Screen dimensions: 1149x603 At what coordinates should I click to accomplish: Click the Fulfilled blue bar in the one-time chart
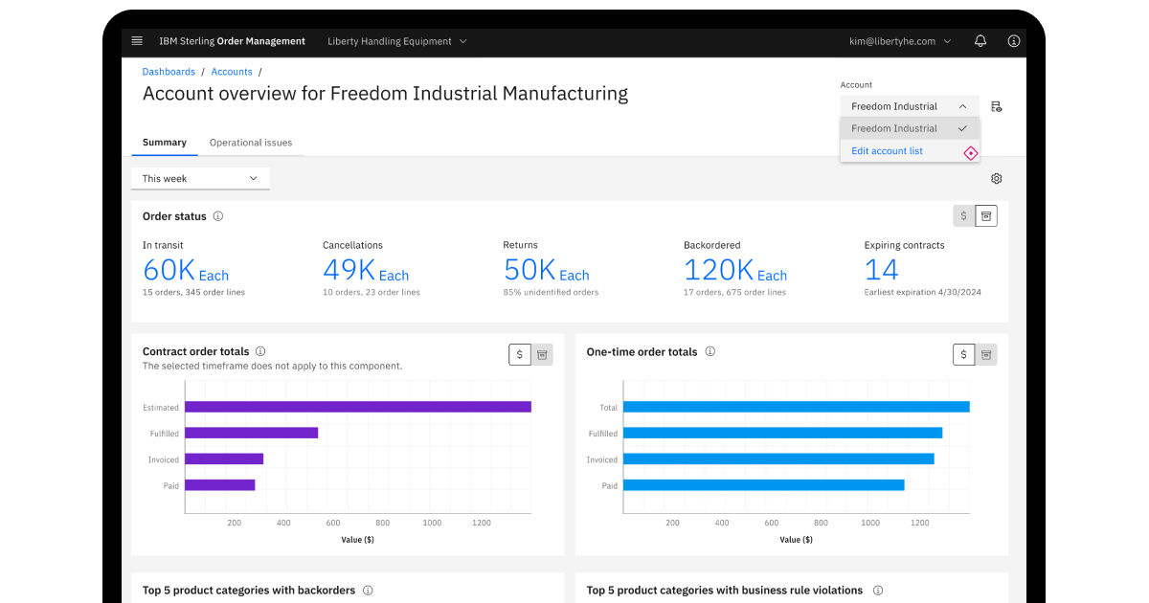point(783,433)
